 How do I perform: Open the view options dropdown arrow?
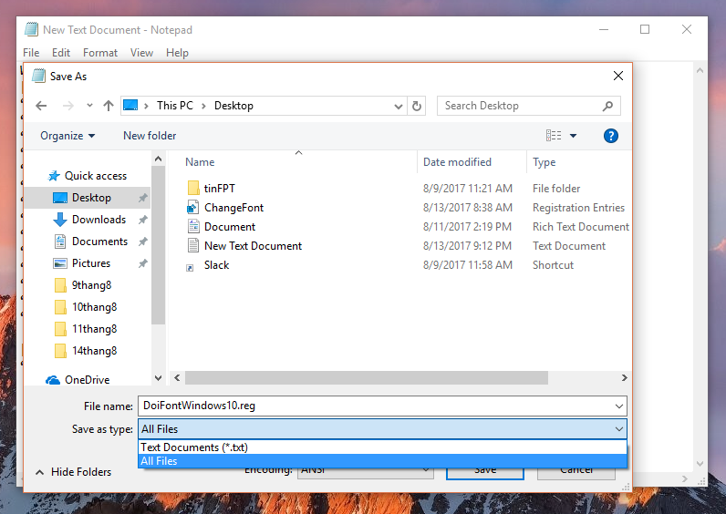(x=573, y=136)
